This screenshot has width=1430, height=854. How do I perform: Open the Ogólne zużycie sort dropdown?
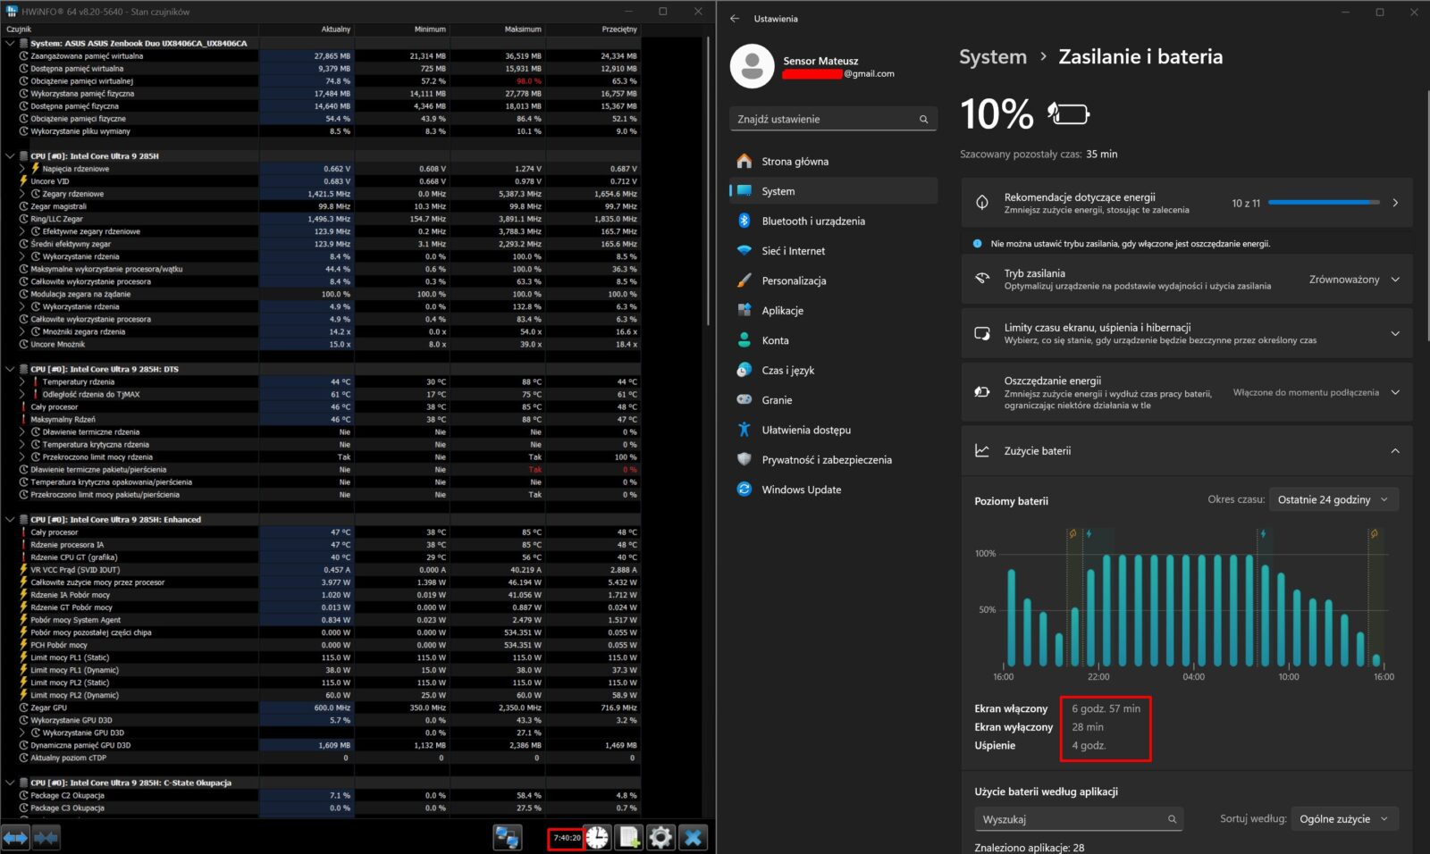point(1343,819)
